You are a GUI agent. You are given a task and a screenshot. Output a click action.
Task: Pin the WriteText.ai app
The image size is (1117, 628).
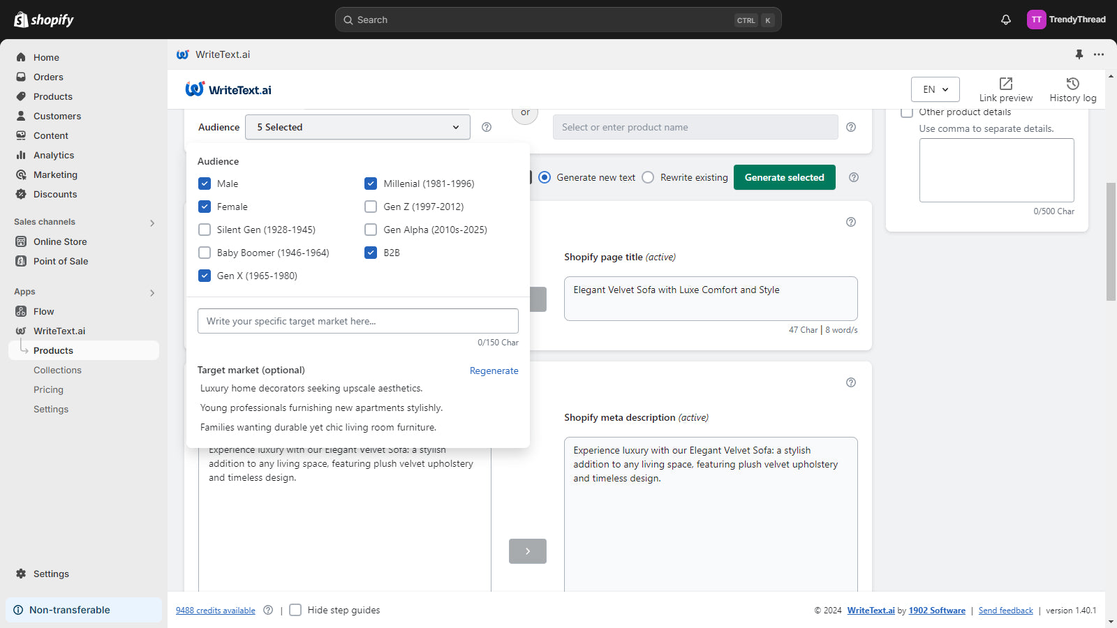point(1079,54)
